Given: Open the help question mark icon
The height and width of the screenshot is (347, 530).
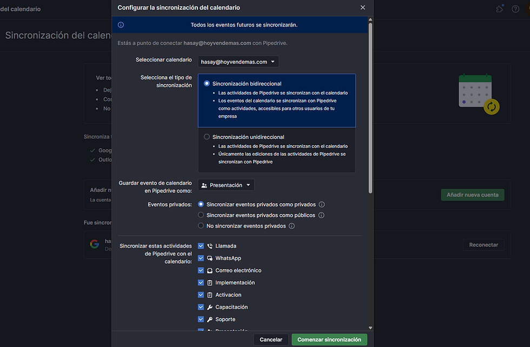Looking at the screenshot, I should click(x=515, y=9).
